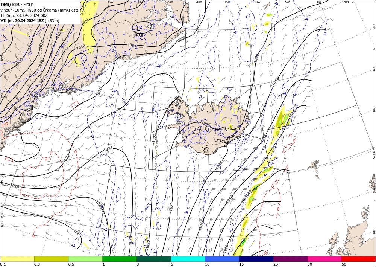Screen dimensions: 376x267
Task: Click the '1010' isobar label
Action: point(226,250)
